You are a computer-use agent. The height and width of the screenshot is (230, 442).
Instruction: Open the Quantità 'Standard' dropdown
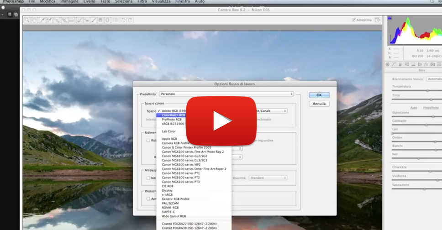pyautogui.click(x=268, y=178)
